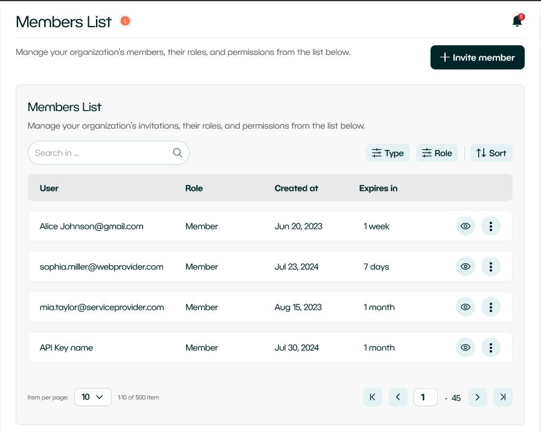This screenshot has width=541, height=433.
Task: View details for Alice Johnson with eye icon
Action: (466, 226)
